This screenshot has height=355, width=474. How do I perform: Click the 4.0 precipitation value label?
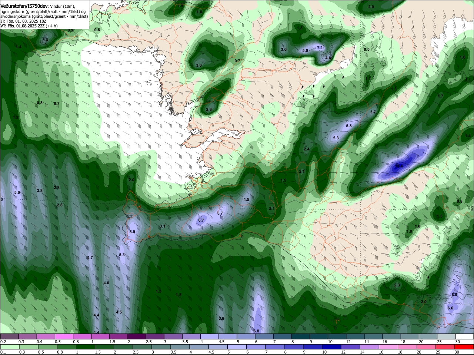click(106, 283)
